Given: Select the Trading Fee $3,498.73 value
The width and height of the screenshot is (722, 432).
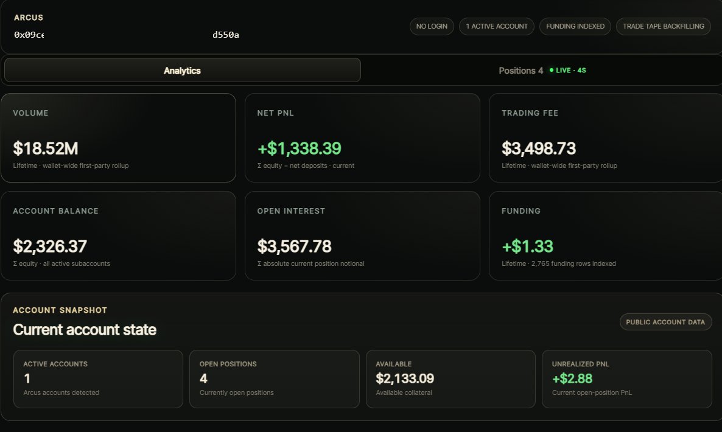Looking at the screenshot, I should [x=539, y=148].
